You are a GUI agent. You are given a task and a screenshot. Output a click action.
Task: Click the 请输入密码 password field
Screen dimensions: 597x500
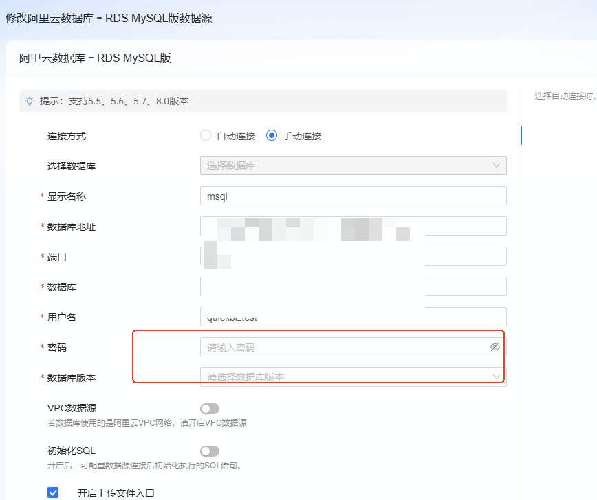[344, 348]
